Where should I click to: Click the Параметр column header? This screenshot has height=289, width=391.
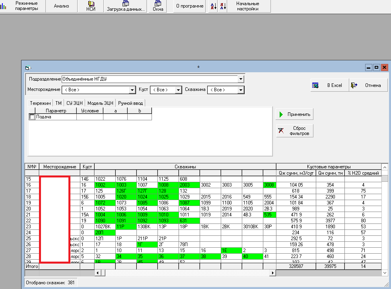pyautogui.click(x=56, y=111)
